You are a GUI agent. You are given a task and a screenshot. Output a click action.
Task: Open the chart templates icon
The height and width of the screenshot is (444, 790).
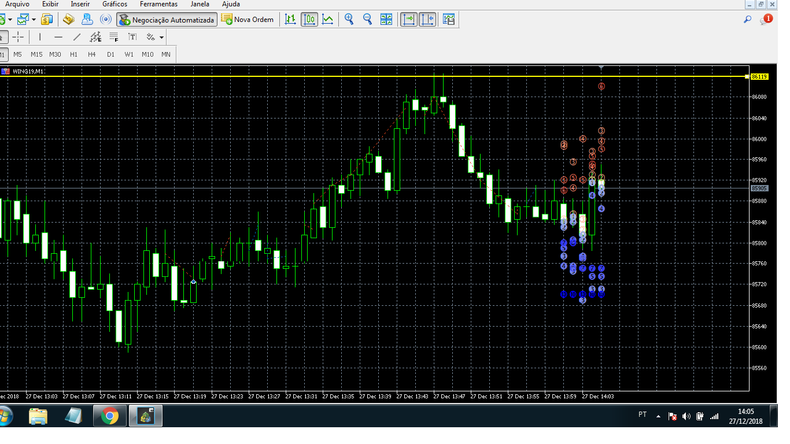tap(449, 20)
